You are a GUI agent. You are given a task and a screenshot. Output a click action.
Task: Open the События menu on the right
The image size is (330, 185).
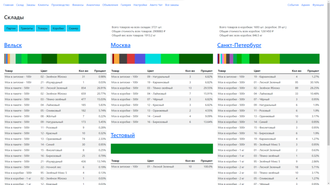pyautogui.click(x=293, y=4)
